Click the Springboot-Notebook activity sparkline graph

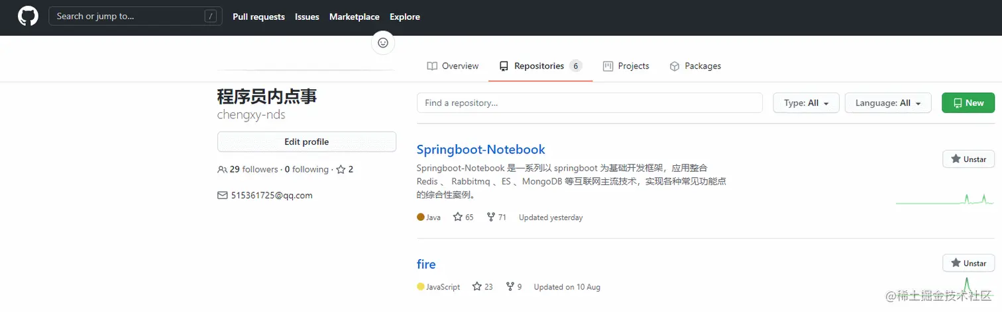click(x=945, y=199)
